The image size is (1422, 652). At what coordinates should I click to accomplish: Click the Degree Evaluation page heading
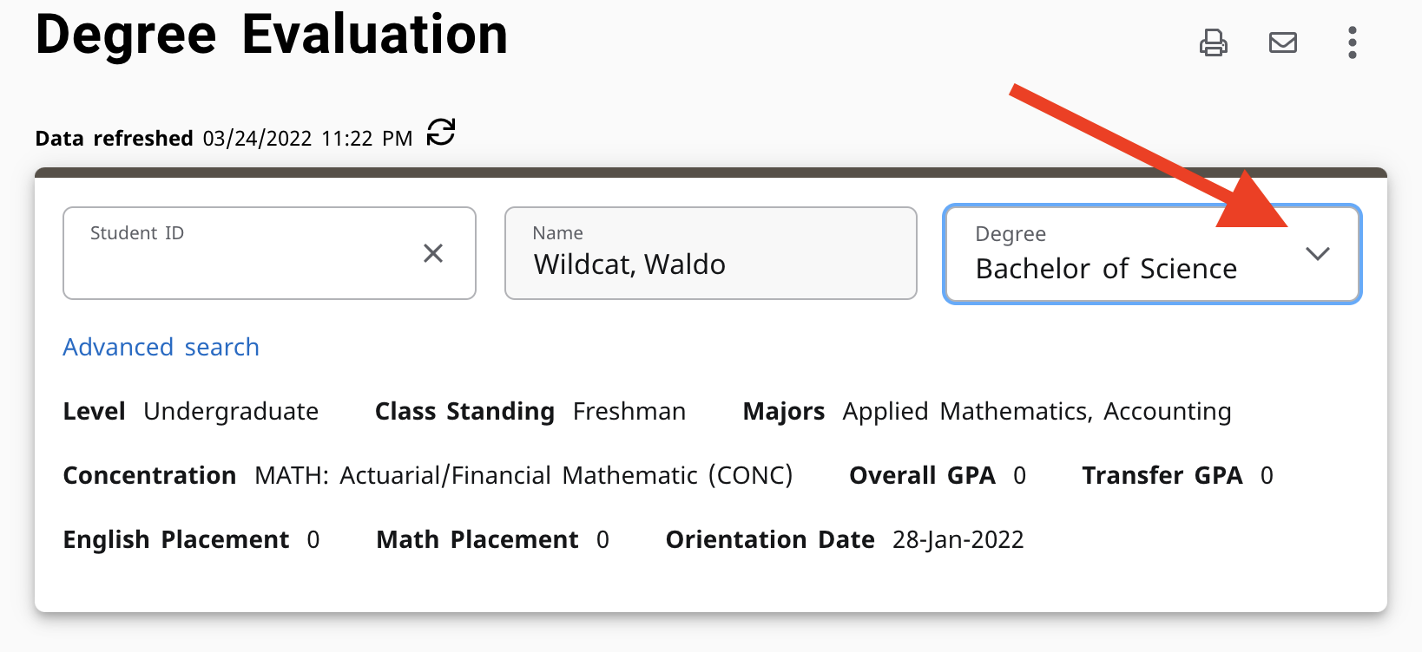271,36
